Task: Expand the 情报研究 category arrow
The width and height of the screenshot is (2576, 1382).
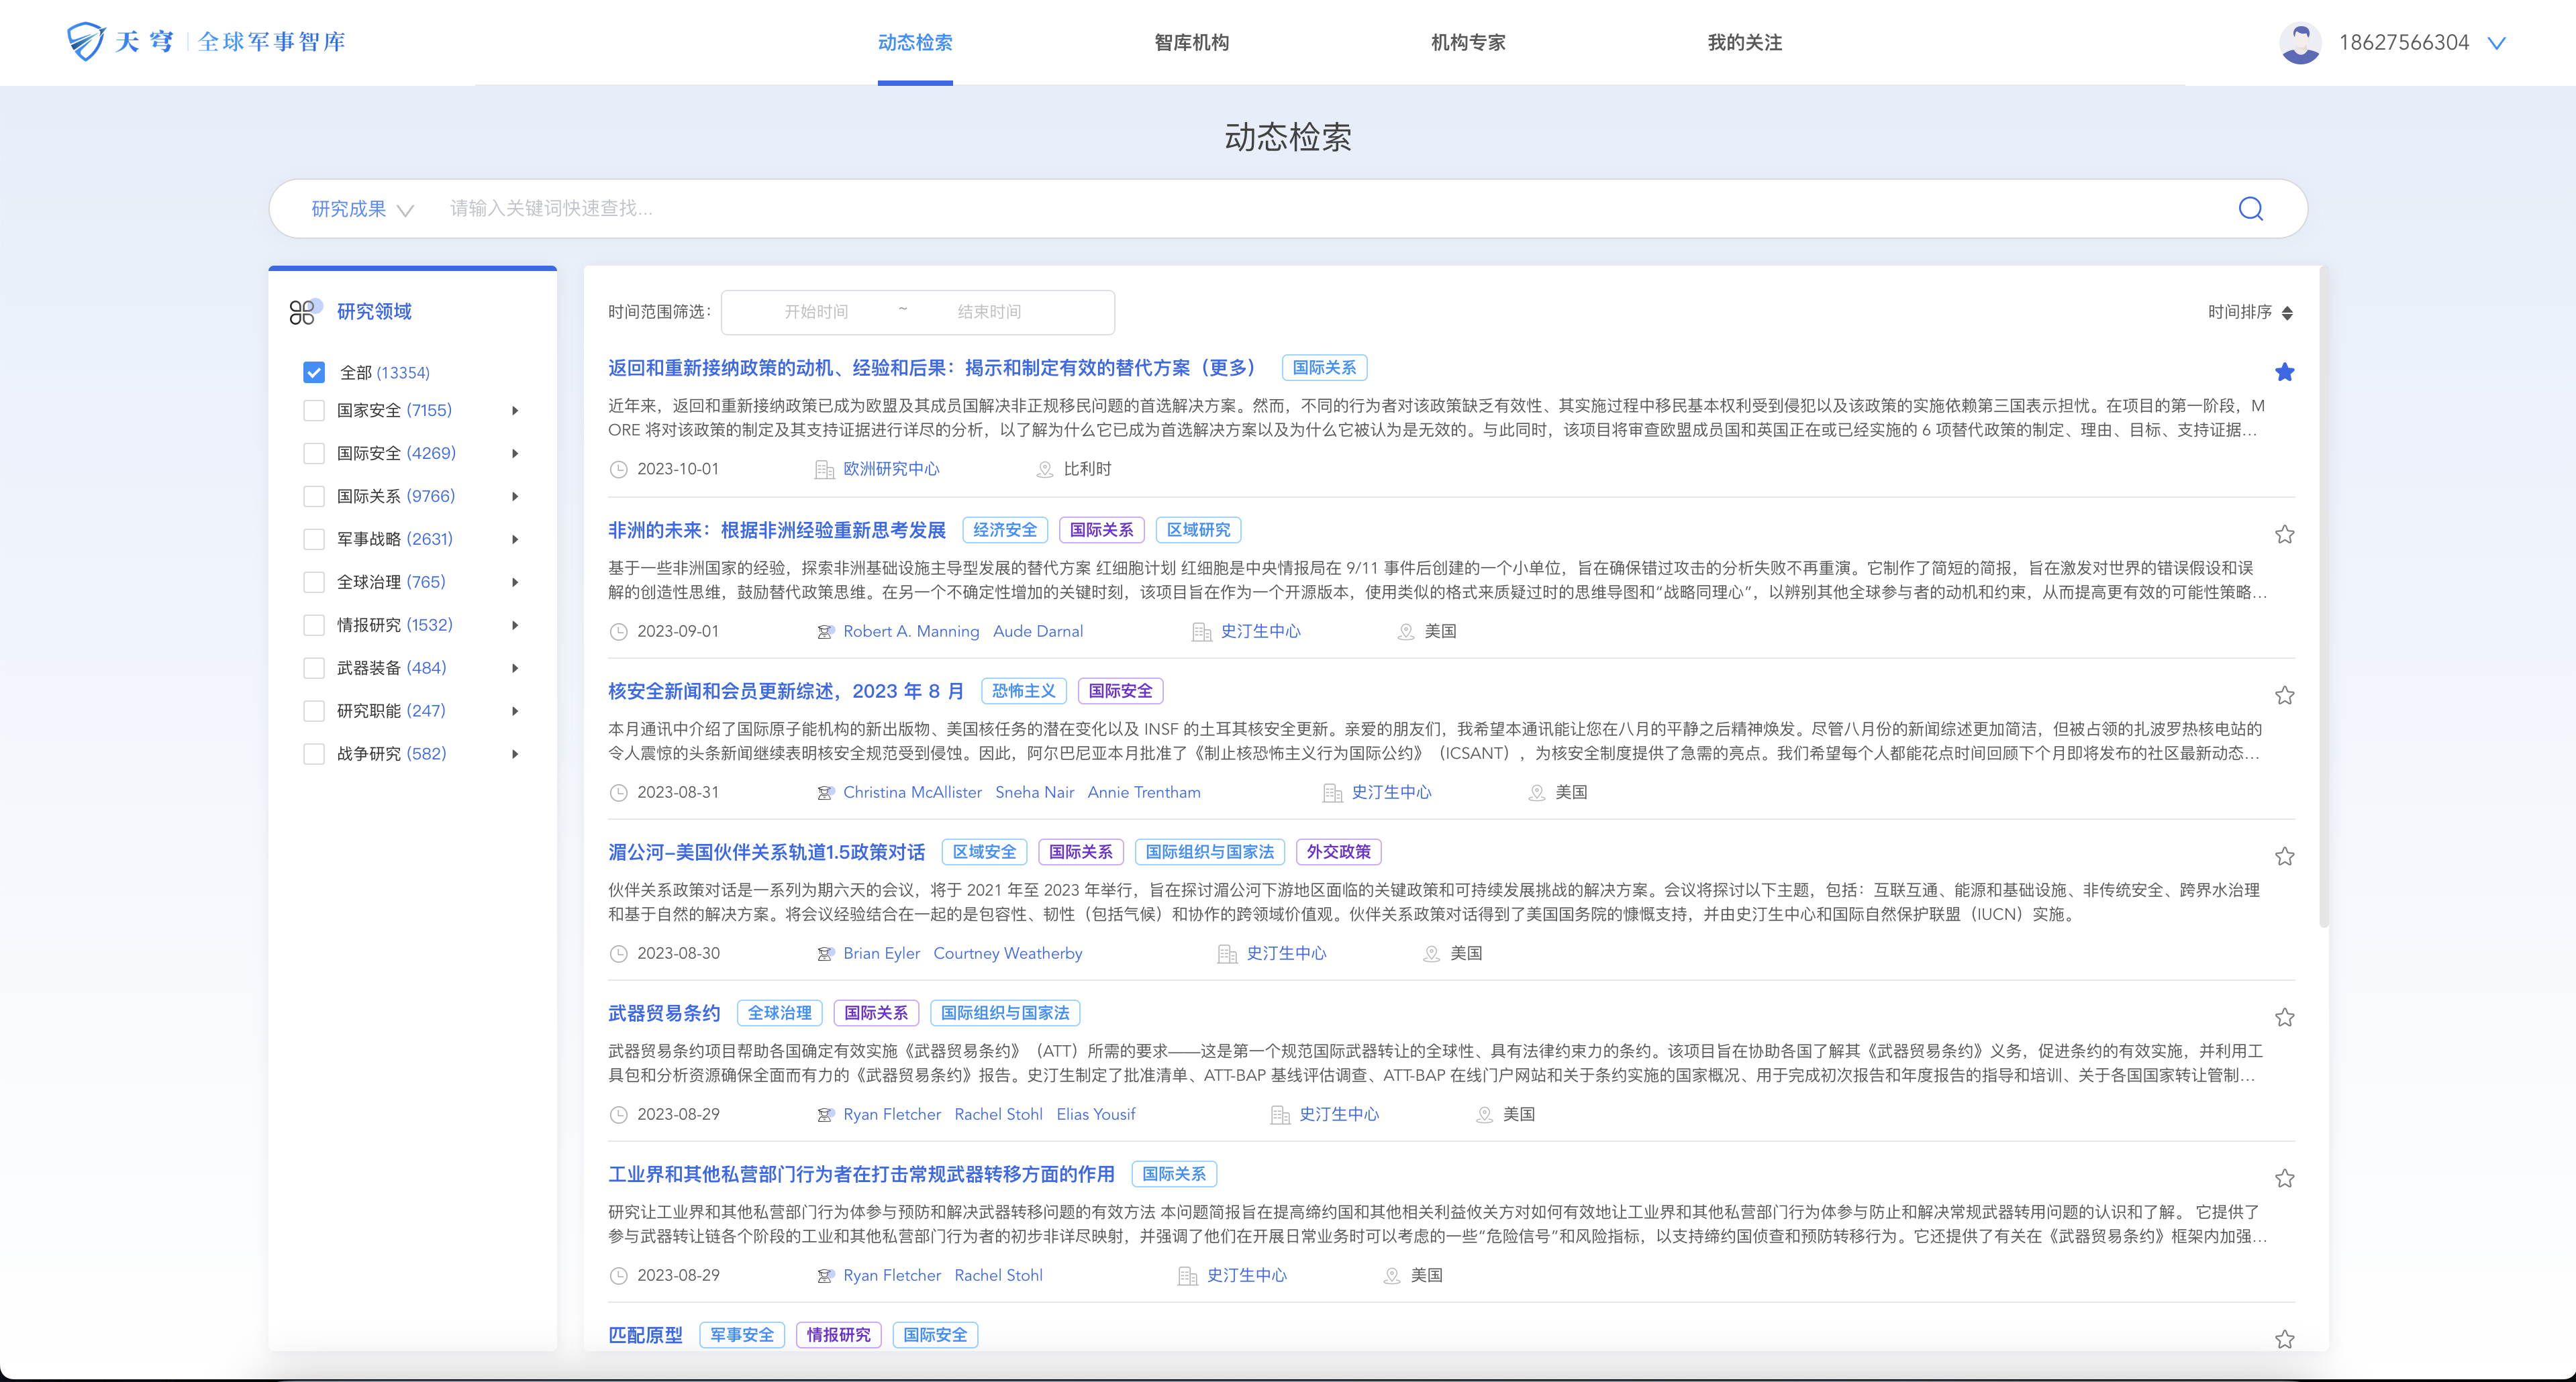Action: click(515, 625)
